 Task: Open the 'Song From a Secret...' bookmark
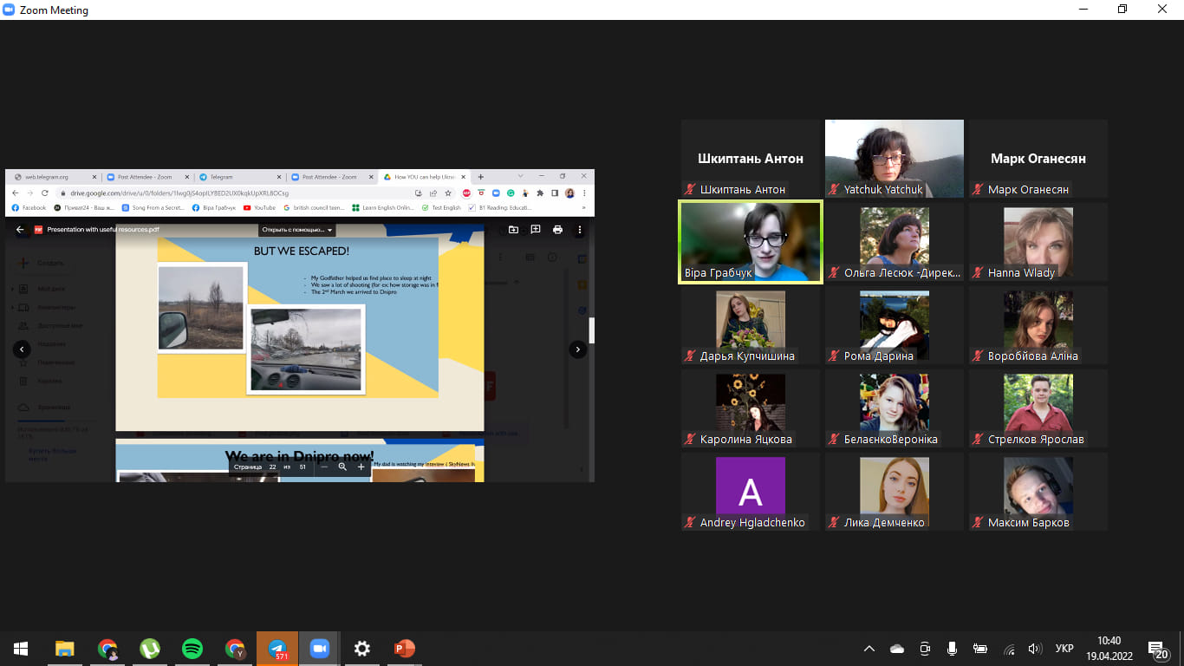pyautogui.click(x=153, y=208)
